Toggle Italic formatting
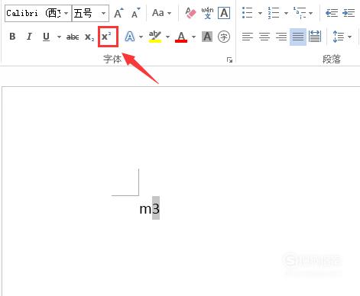360x296 pixels. tap(29, 37)
